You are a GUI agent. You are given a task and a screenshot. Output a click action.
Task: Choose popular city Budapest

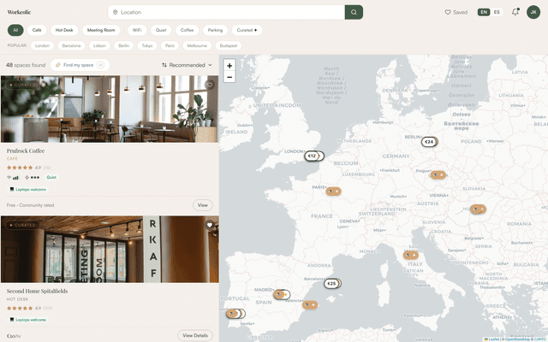point(229,45)
